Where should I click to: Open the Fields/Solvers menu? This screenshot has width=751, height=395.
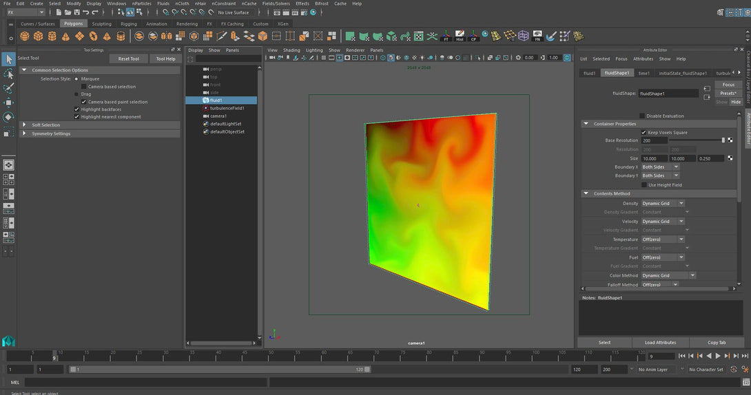coord(276,3)
